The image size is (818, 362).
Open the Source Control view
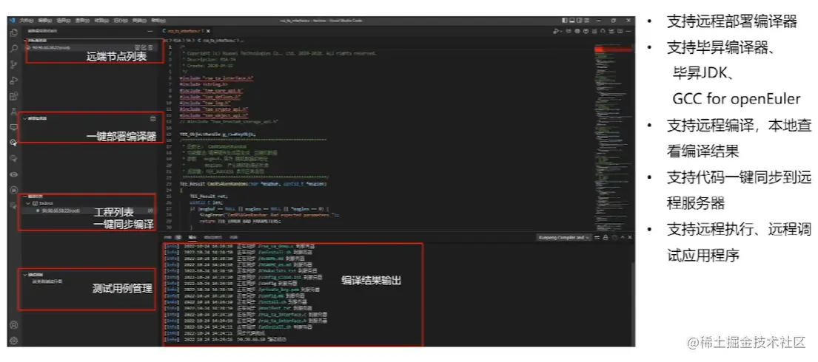tap(14, 64)
